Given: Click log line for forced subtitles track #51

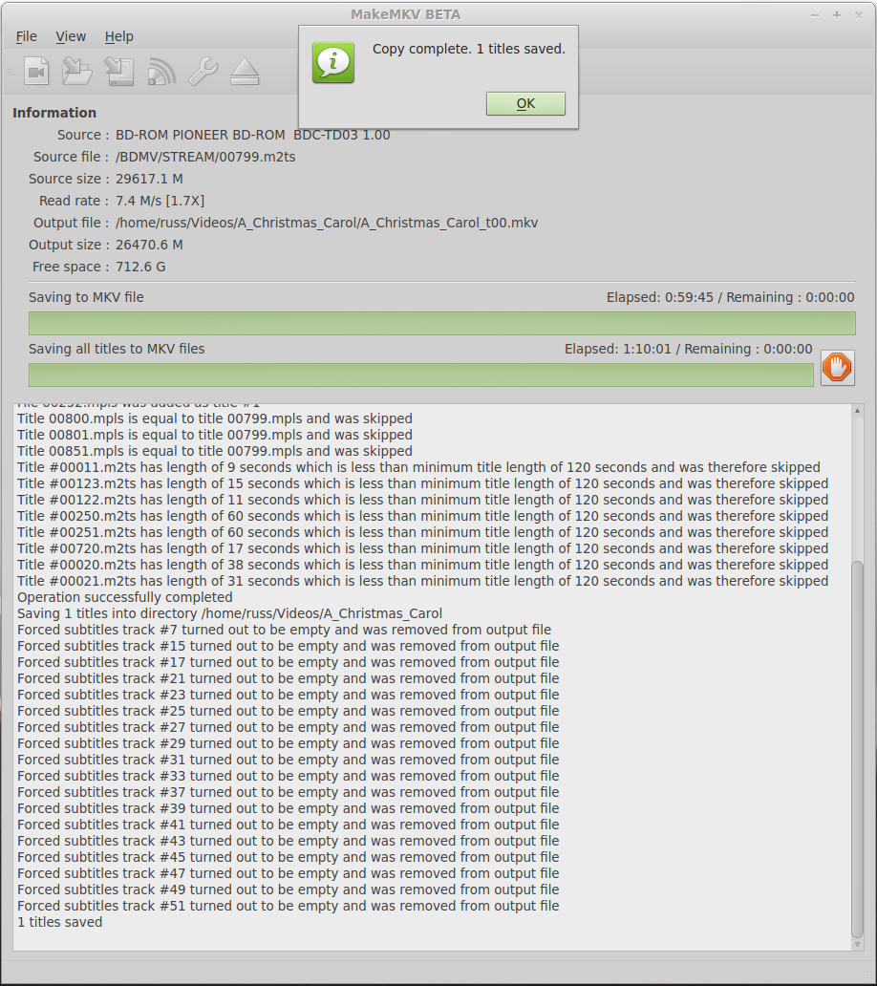Looking at the screenshot, I should [x=288, y=906].
